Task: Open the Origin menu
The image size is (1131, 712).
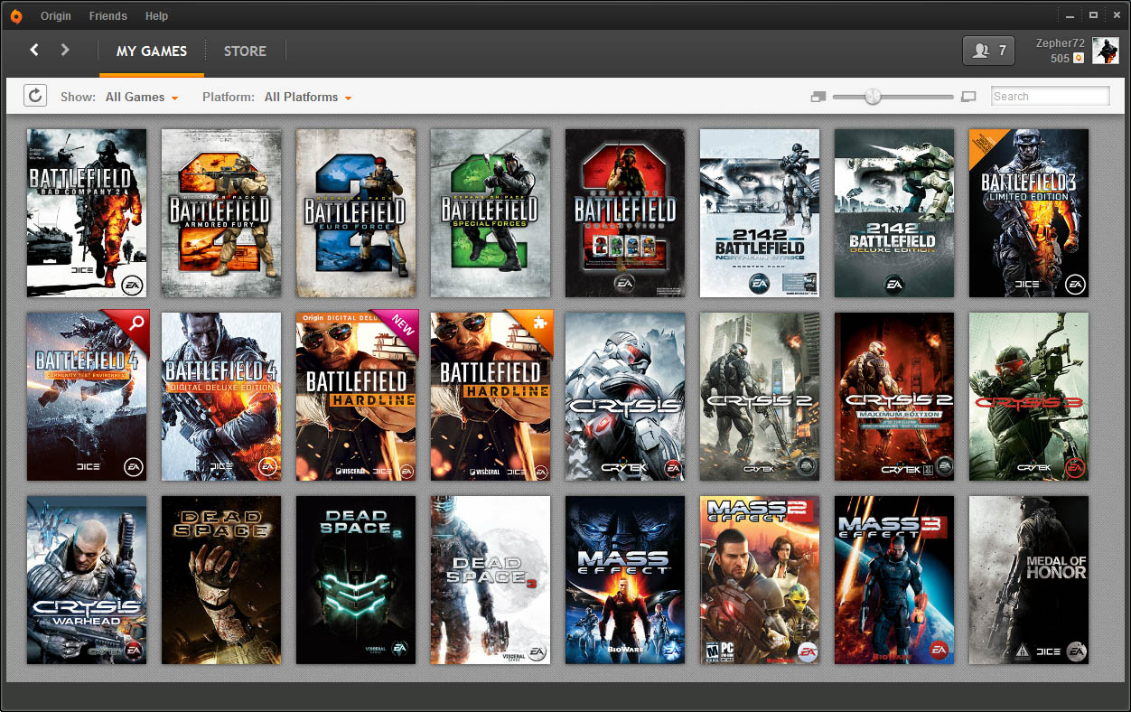Action: tap(56, 16)
